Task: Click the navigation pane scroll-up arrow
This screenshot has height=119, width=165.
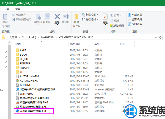Action: pos(9,43)
